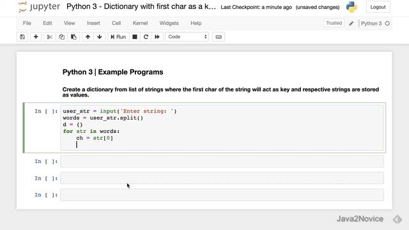Select the last empty code cell

pyautogui.click(x=222, y=195)
